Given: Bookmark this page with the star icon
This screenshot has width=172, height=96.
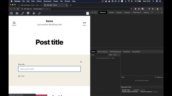Looking at the screenshot, I should click(x=131, y=9).
